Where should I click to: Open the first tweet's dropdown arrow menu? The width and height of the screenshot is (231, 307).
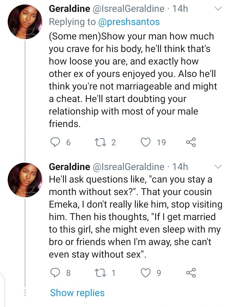pyautogui.click(x=218, y=9)
